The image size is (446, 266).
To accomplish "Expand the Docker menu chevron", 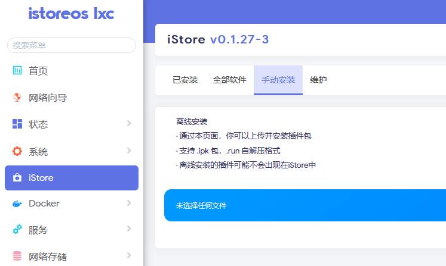I will [129, 203].
